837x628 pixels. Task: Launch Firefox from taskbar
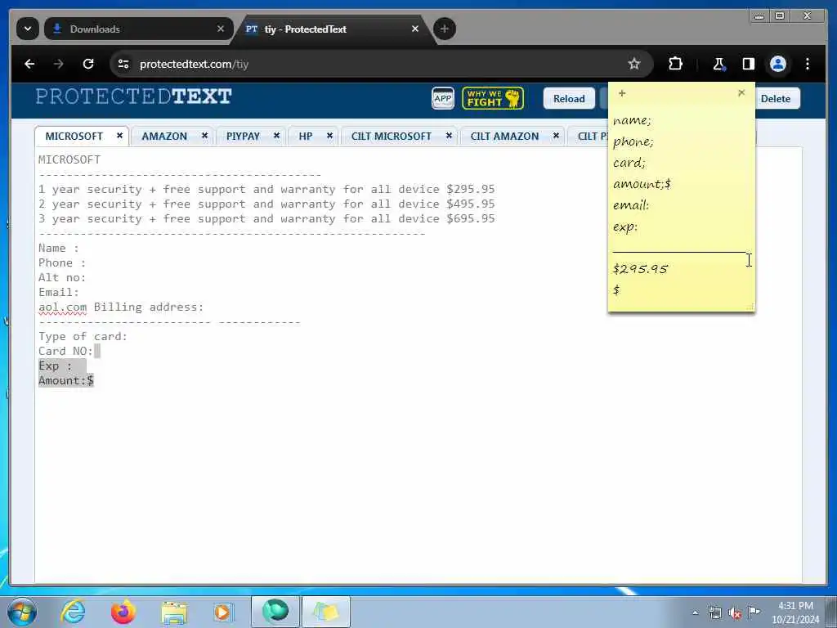pos(123,612)
